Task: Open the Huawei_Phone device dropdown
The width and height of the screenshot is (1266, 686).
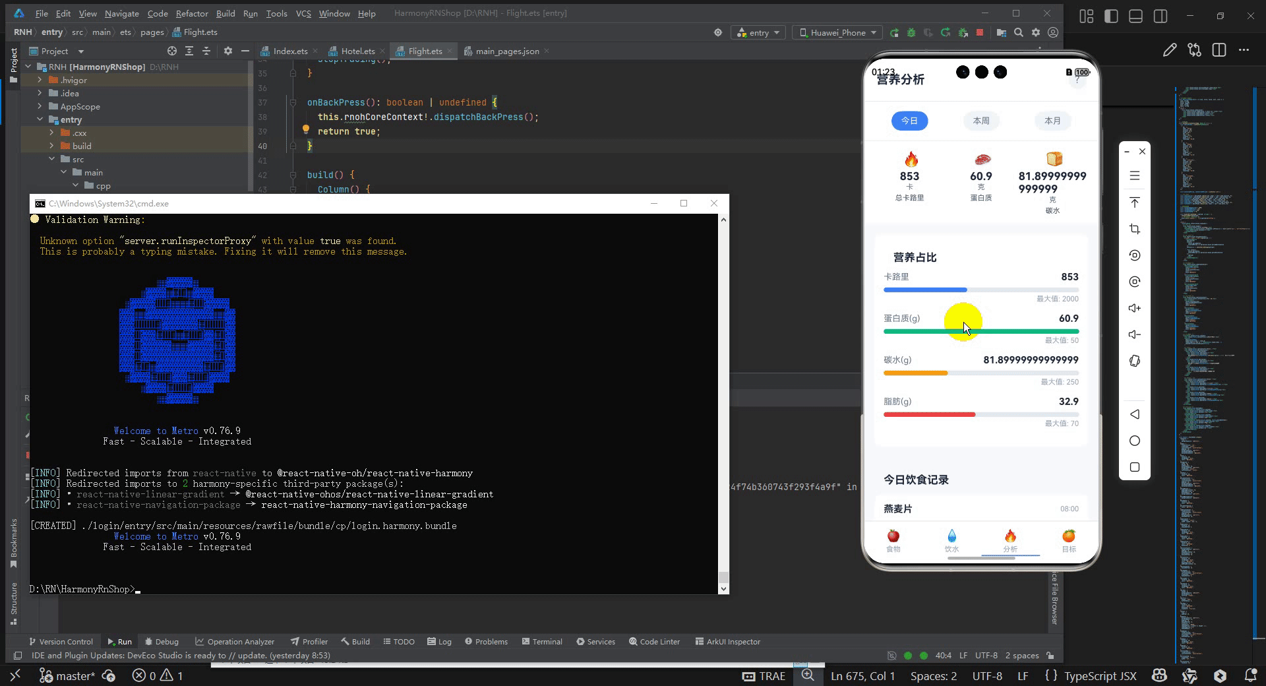Action: coord(837,32)
